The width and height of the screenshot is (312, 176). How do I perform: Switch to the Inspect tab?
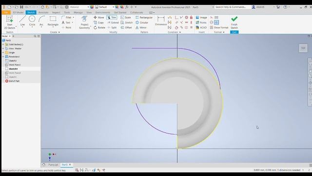point(56,12)
